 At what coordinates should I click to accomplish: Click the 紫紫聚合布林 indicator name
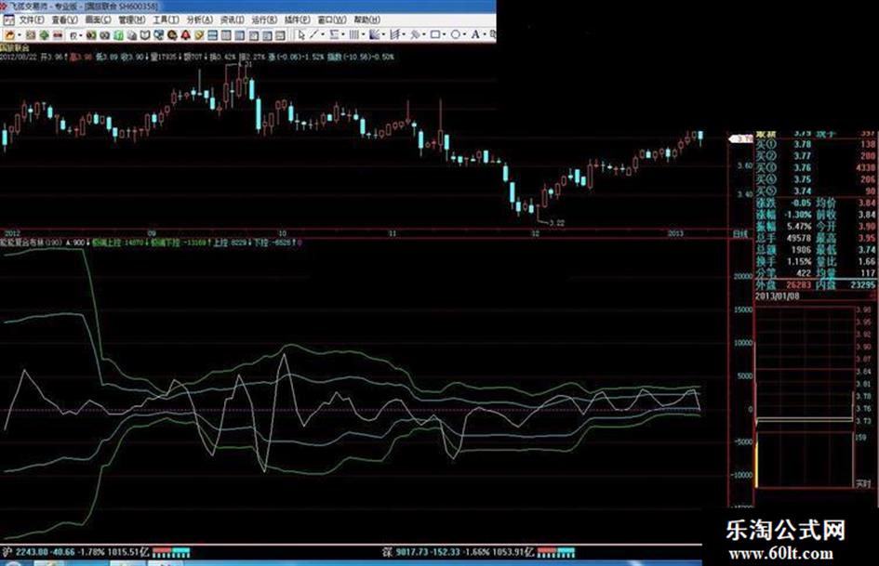22,243
